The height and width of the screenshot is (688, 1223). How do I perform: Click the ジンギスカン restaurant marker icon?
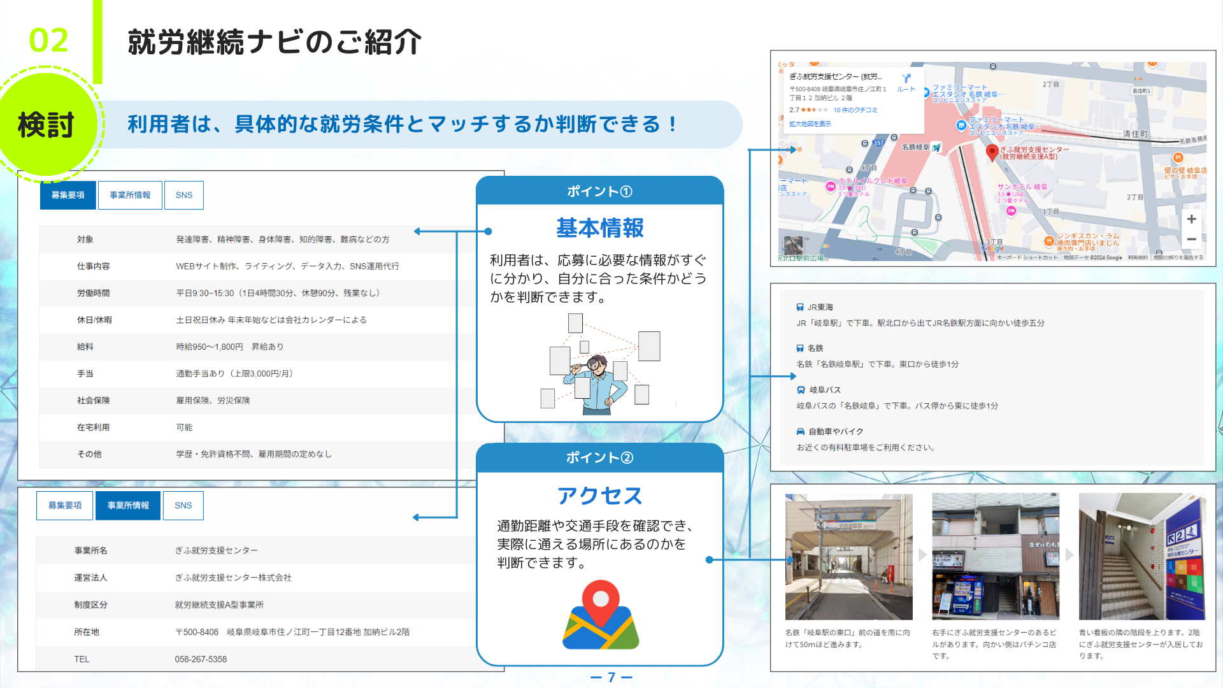pyautogui.click(x=1048, y=241)
